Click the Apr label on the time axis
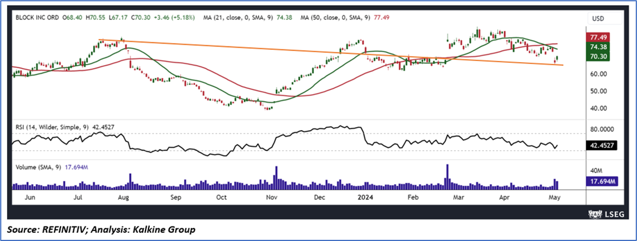Viewport: 637px width, 241px height. (x=504, y=198)
